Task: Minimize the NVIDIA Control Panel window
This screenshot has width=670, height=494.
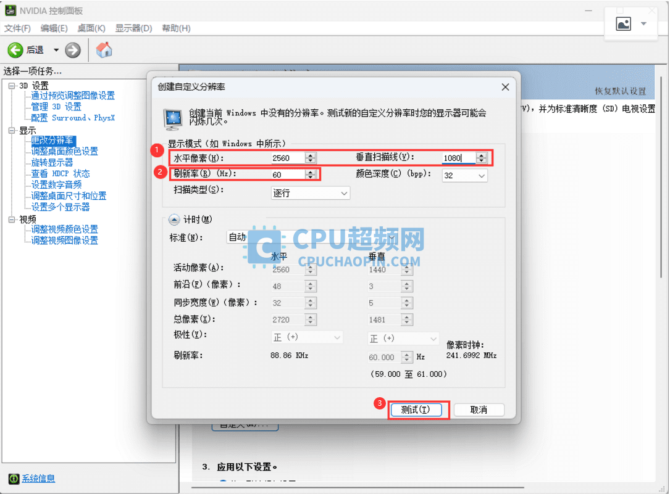Action: (x=588, y=10)
